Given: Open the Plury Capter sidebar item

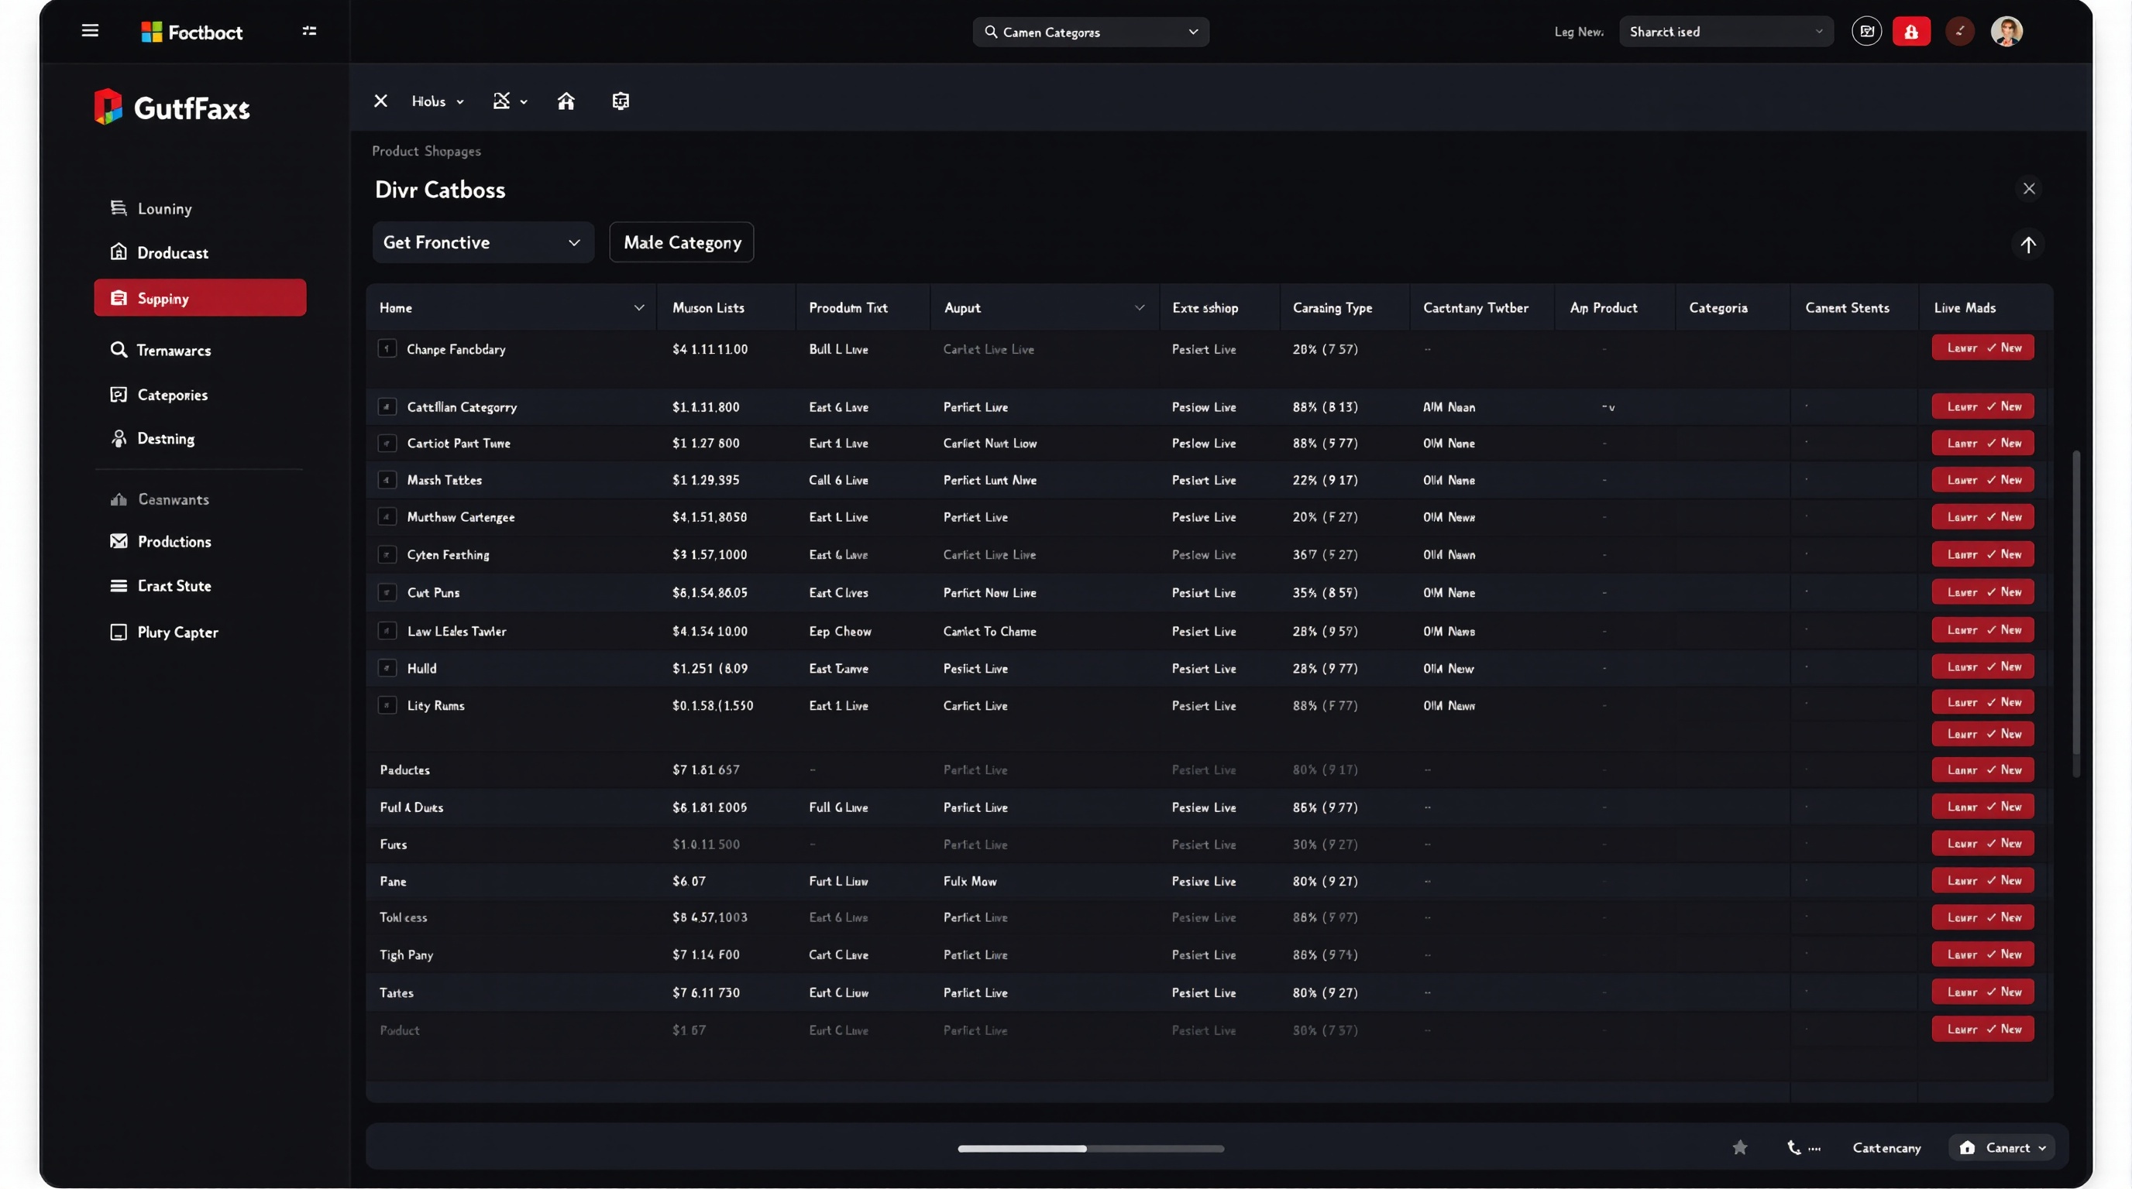Looking at the screenshot, I should (x=164, y=632).
